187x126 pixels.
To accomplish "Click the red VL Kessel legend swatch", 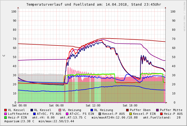I will tap(6, 110).
